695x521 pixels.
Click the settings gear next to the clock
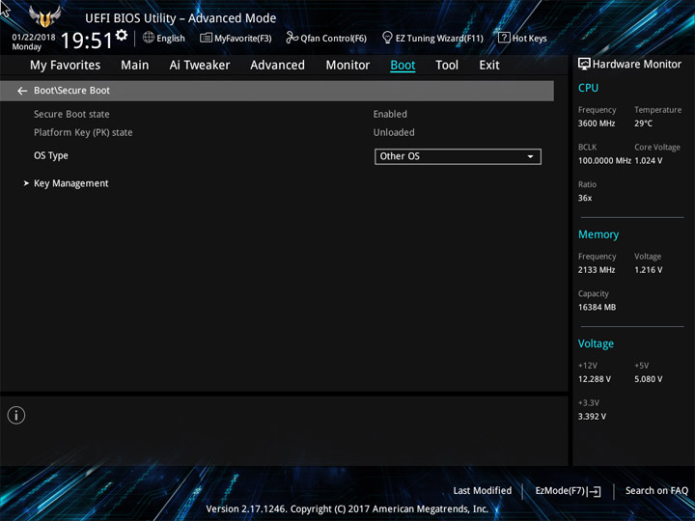point(122,35)
